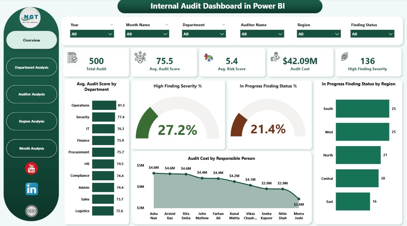Select the Month Analysis button

click(31, 148)
